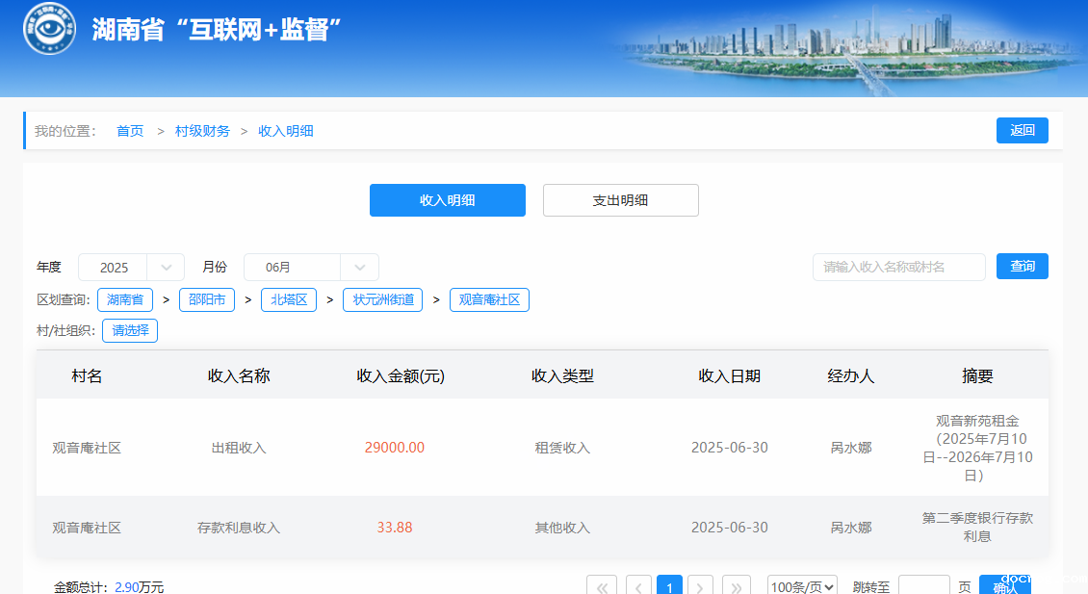This screenshot has width=1088, height=594.
Task: Expand the month 06月 dropdown
Action: 311,268
